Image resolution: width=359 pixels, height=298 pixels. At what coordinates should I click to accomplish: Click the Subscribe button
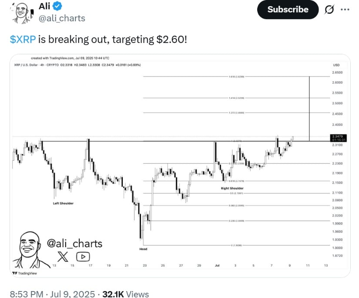[288, 10]
